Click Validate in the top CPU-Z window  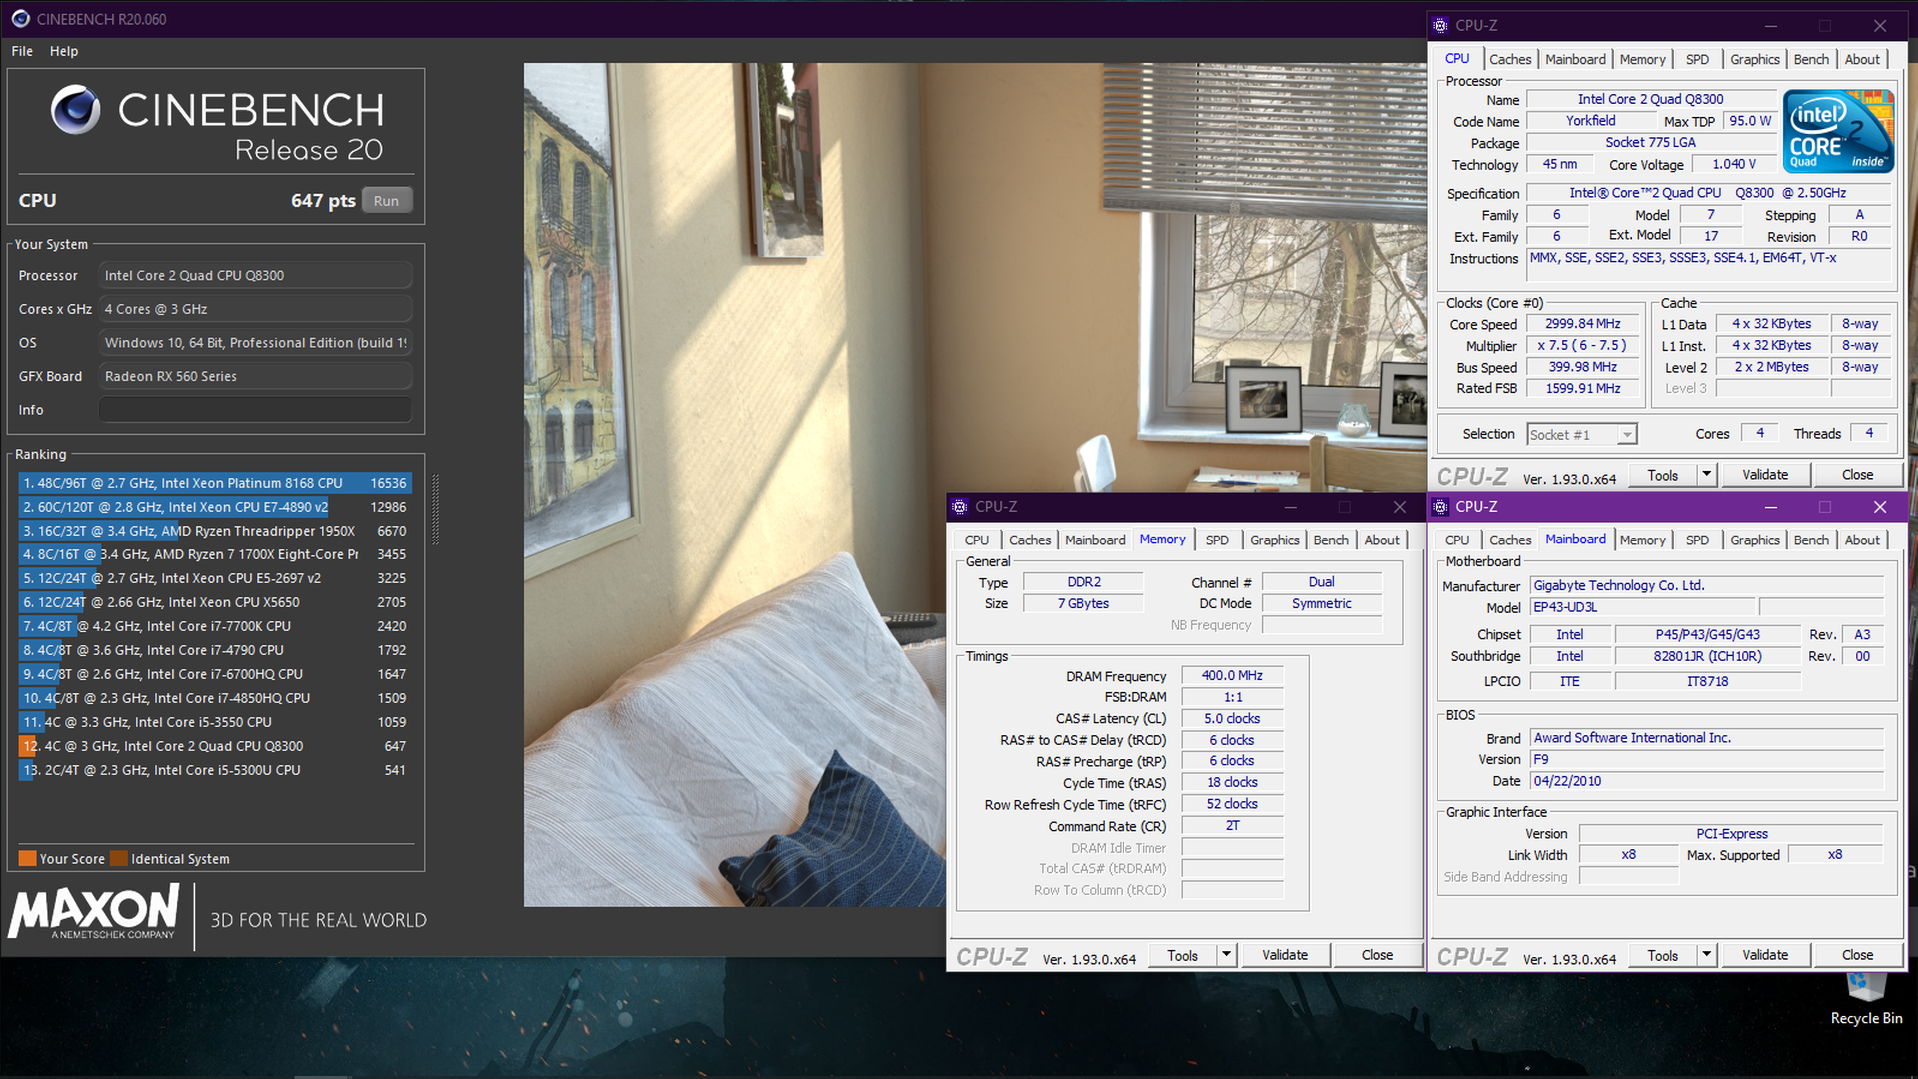pos(1764,475)
